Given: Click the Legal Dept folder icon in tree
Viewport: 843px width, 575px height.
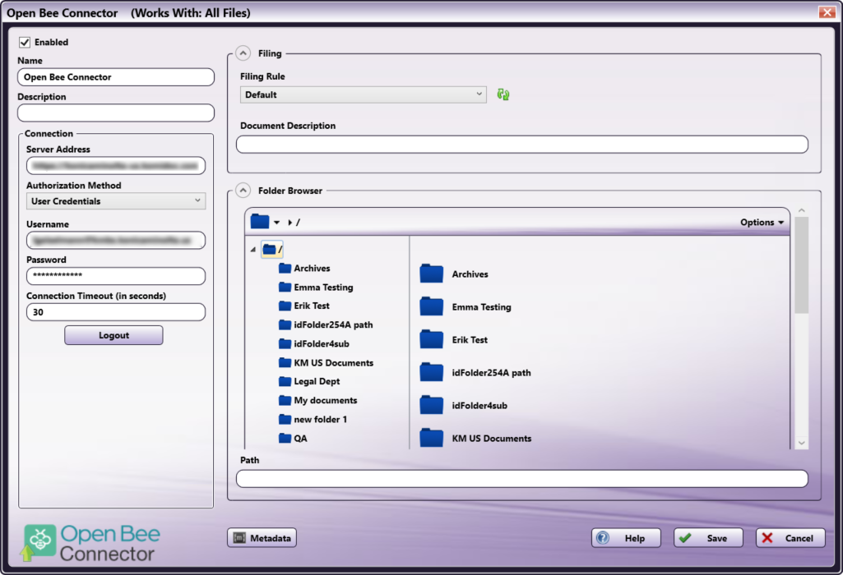Looking at the screenshot, I should point(285,381).
